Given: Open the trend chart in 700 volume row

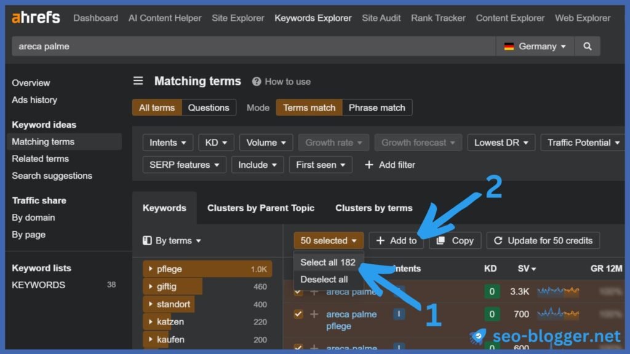Looking at the screenshot, I should [558, 313].
